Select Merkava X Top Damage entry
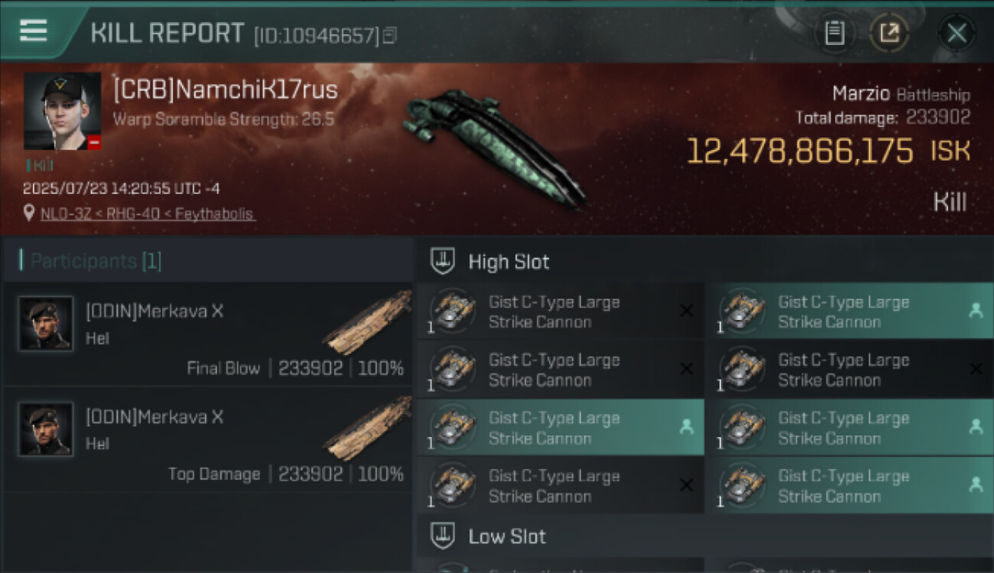 207,439
